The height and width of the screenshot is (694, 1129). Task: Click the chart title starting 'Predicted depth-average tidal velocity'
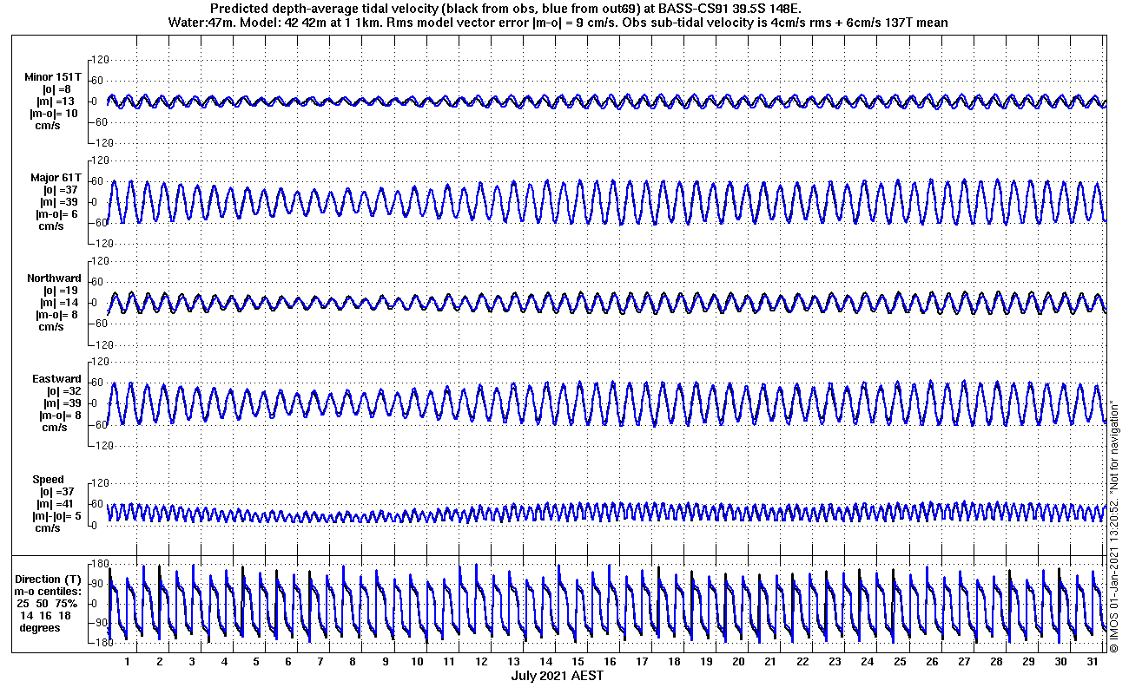[505, 10]
